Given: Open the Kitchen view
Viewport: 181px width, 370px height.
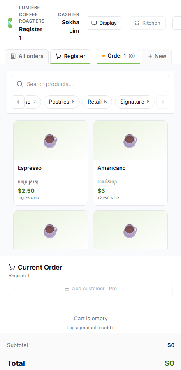Looking at the screenshot, I should [147, 23].
